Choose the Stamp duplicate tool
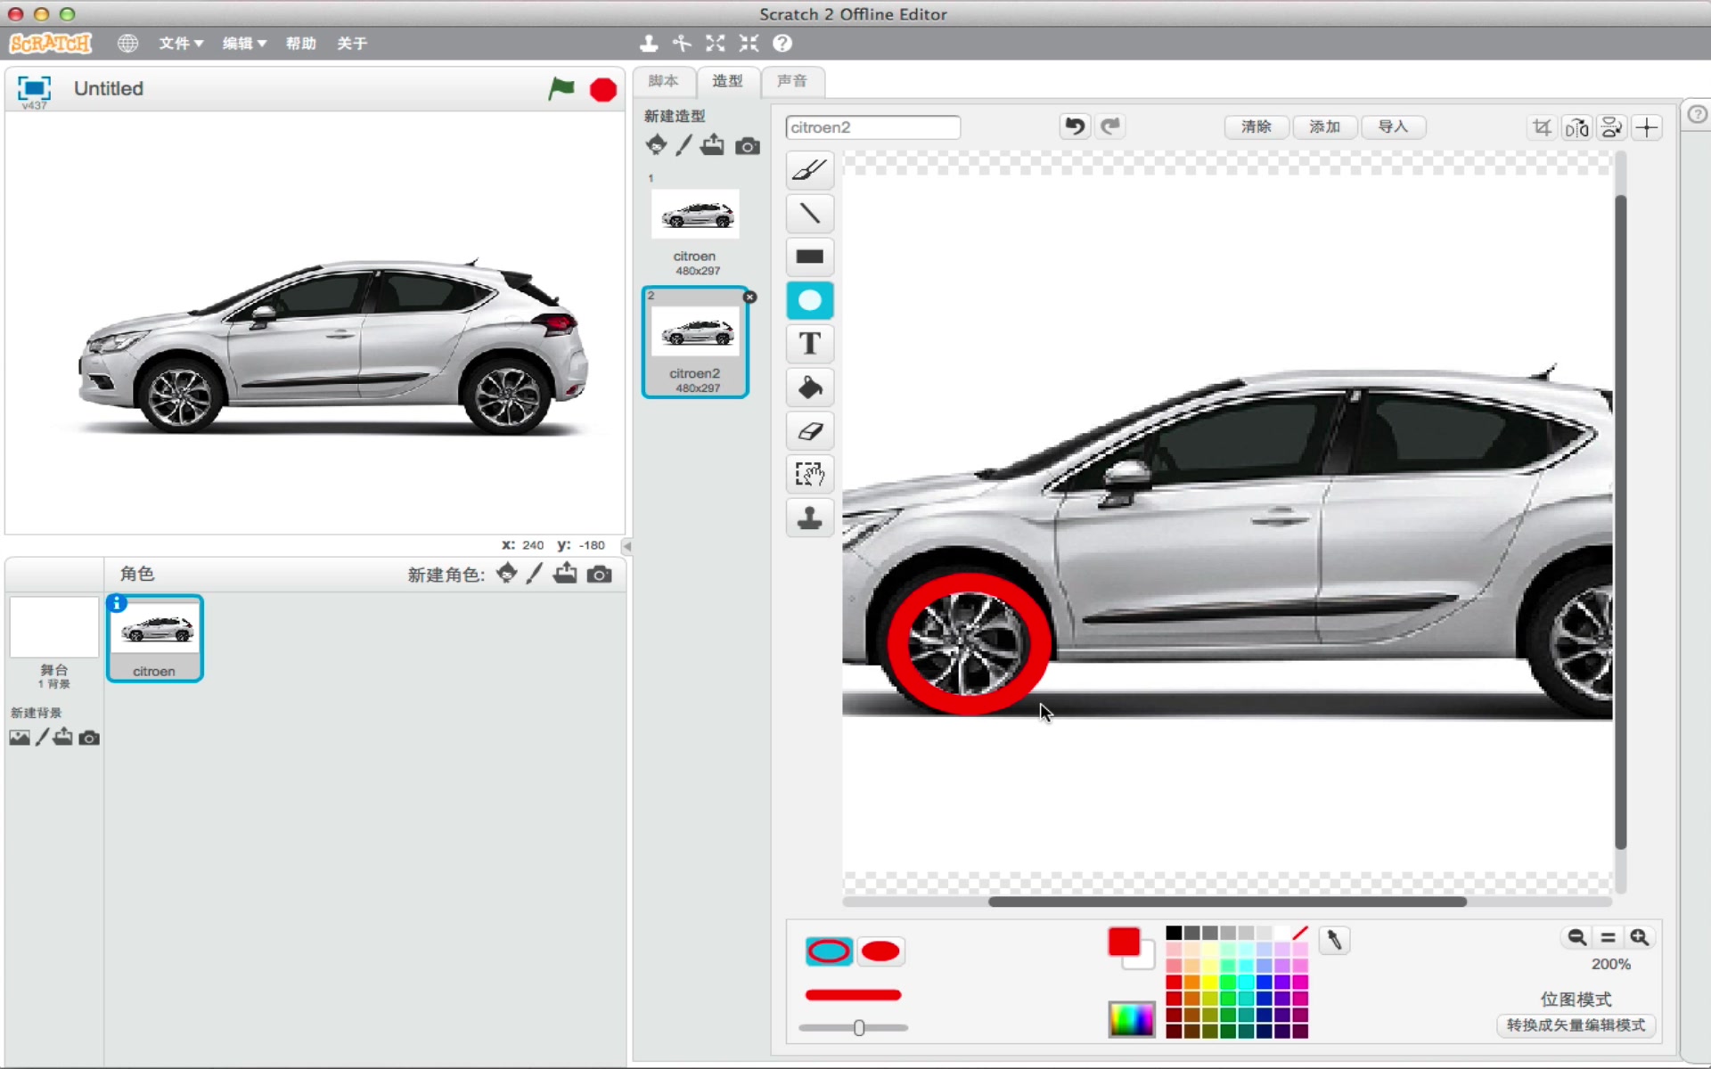Viewport: 1711px width, 1069px height. coord(809,518)
